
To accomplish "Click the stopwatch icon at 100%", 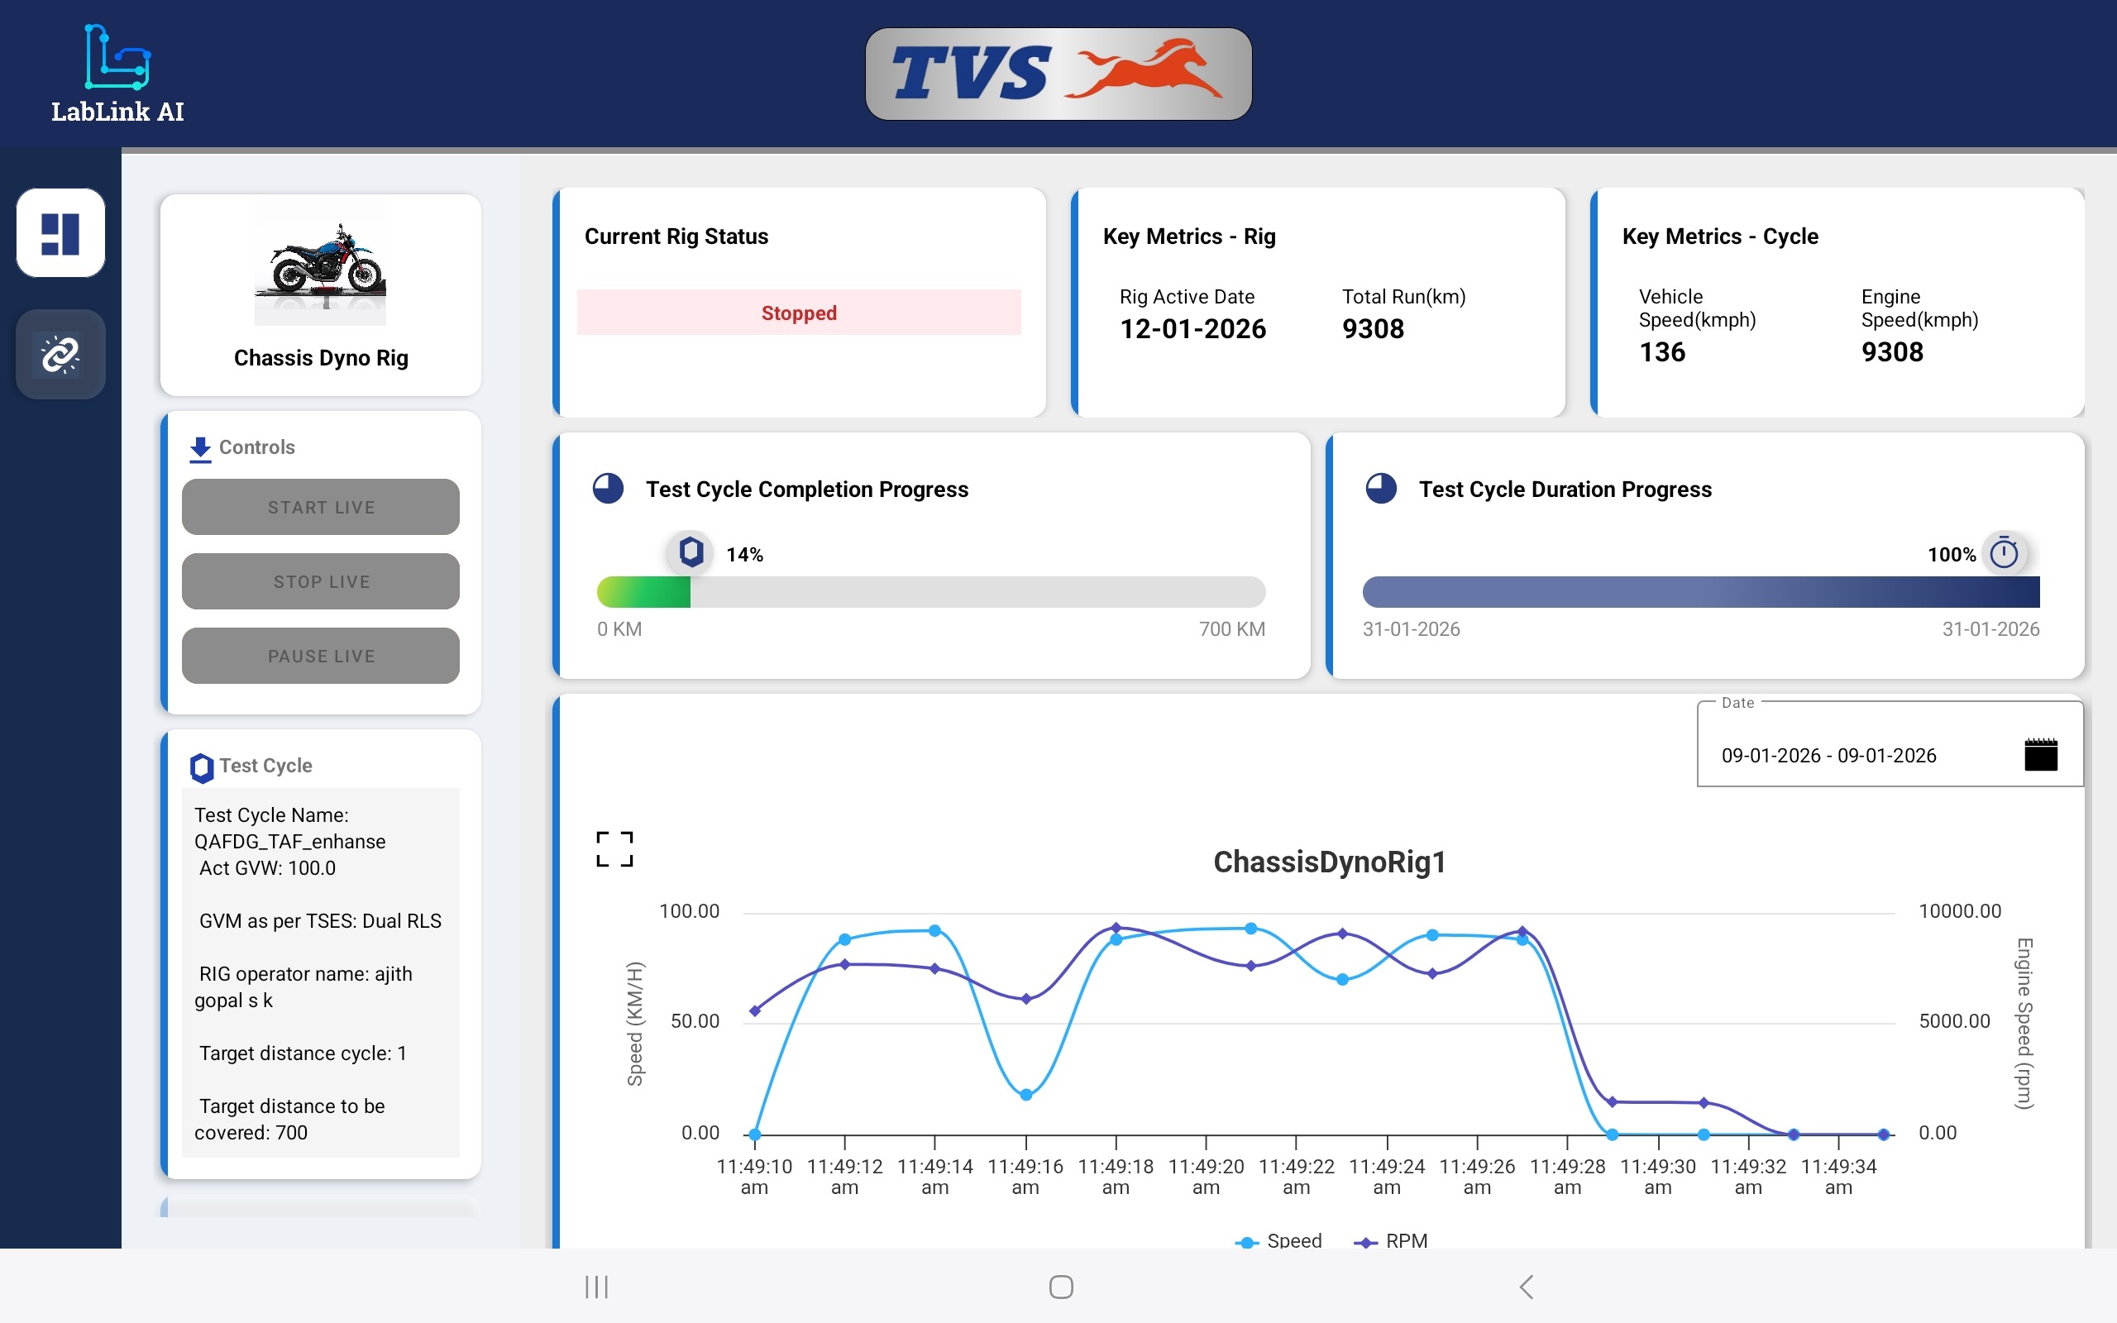I will 2003,554.
